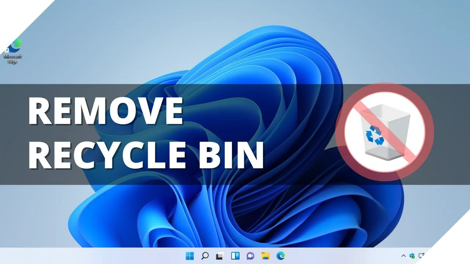The height and width of the screenshot is (264, 470).
Task: Open the Widgets panel icon
Action: (x=235, y=256)
